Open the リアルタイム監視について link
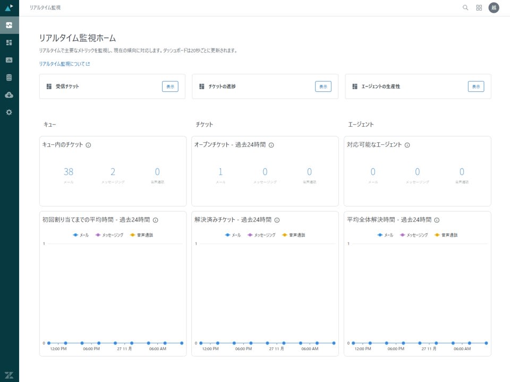 tap(64, 64)
